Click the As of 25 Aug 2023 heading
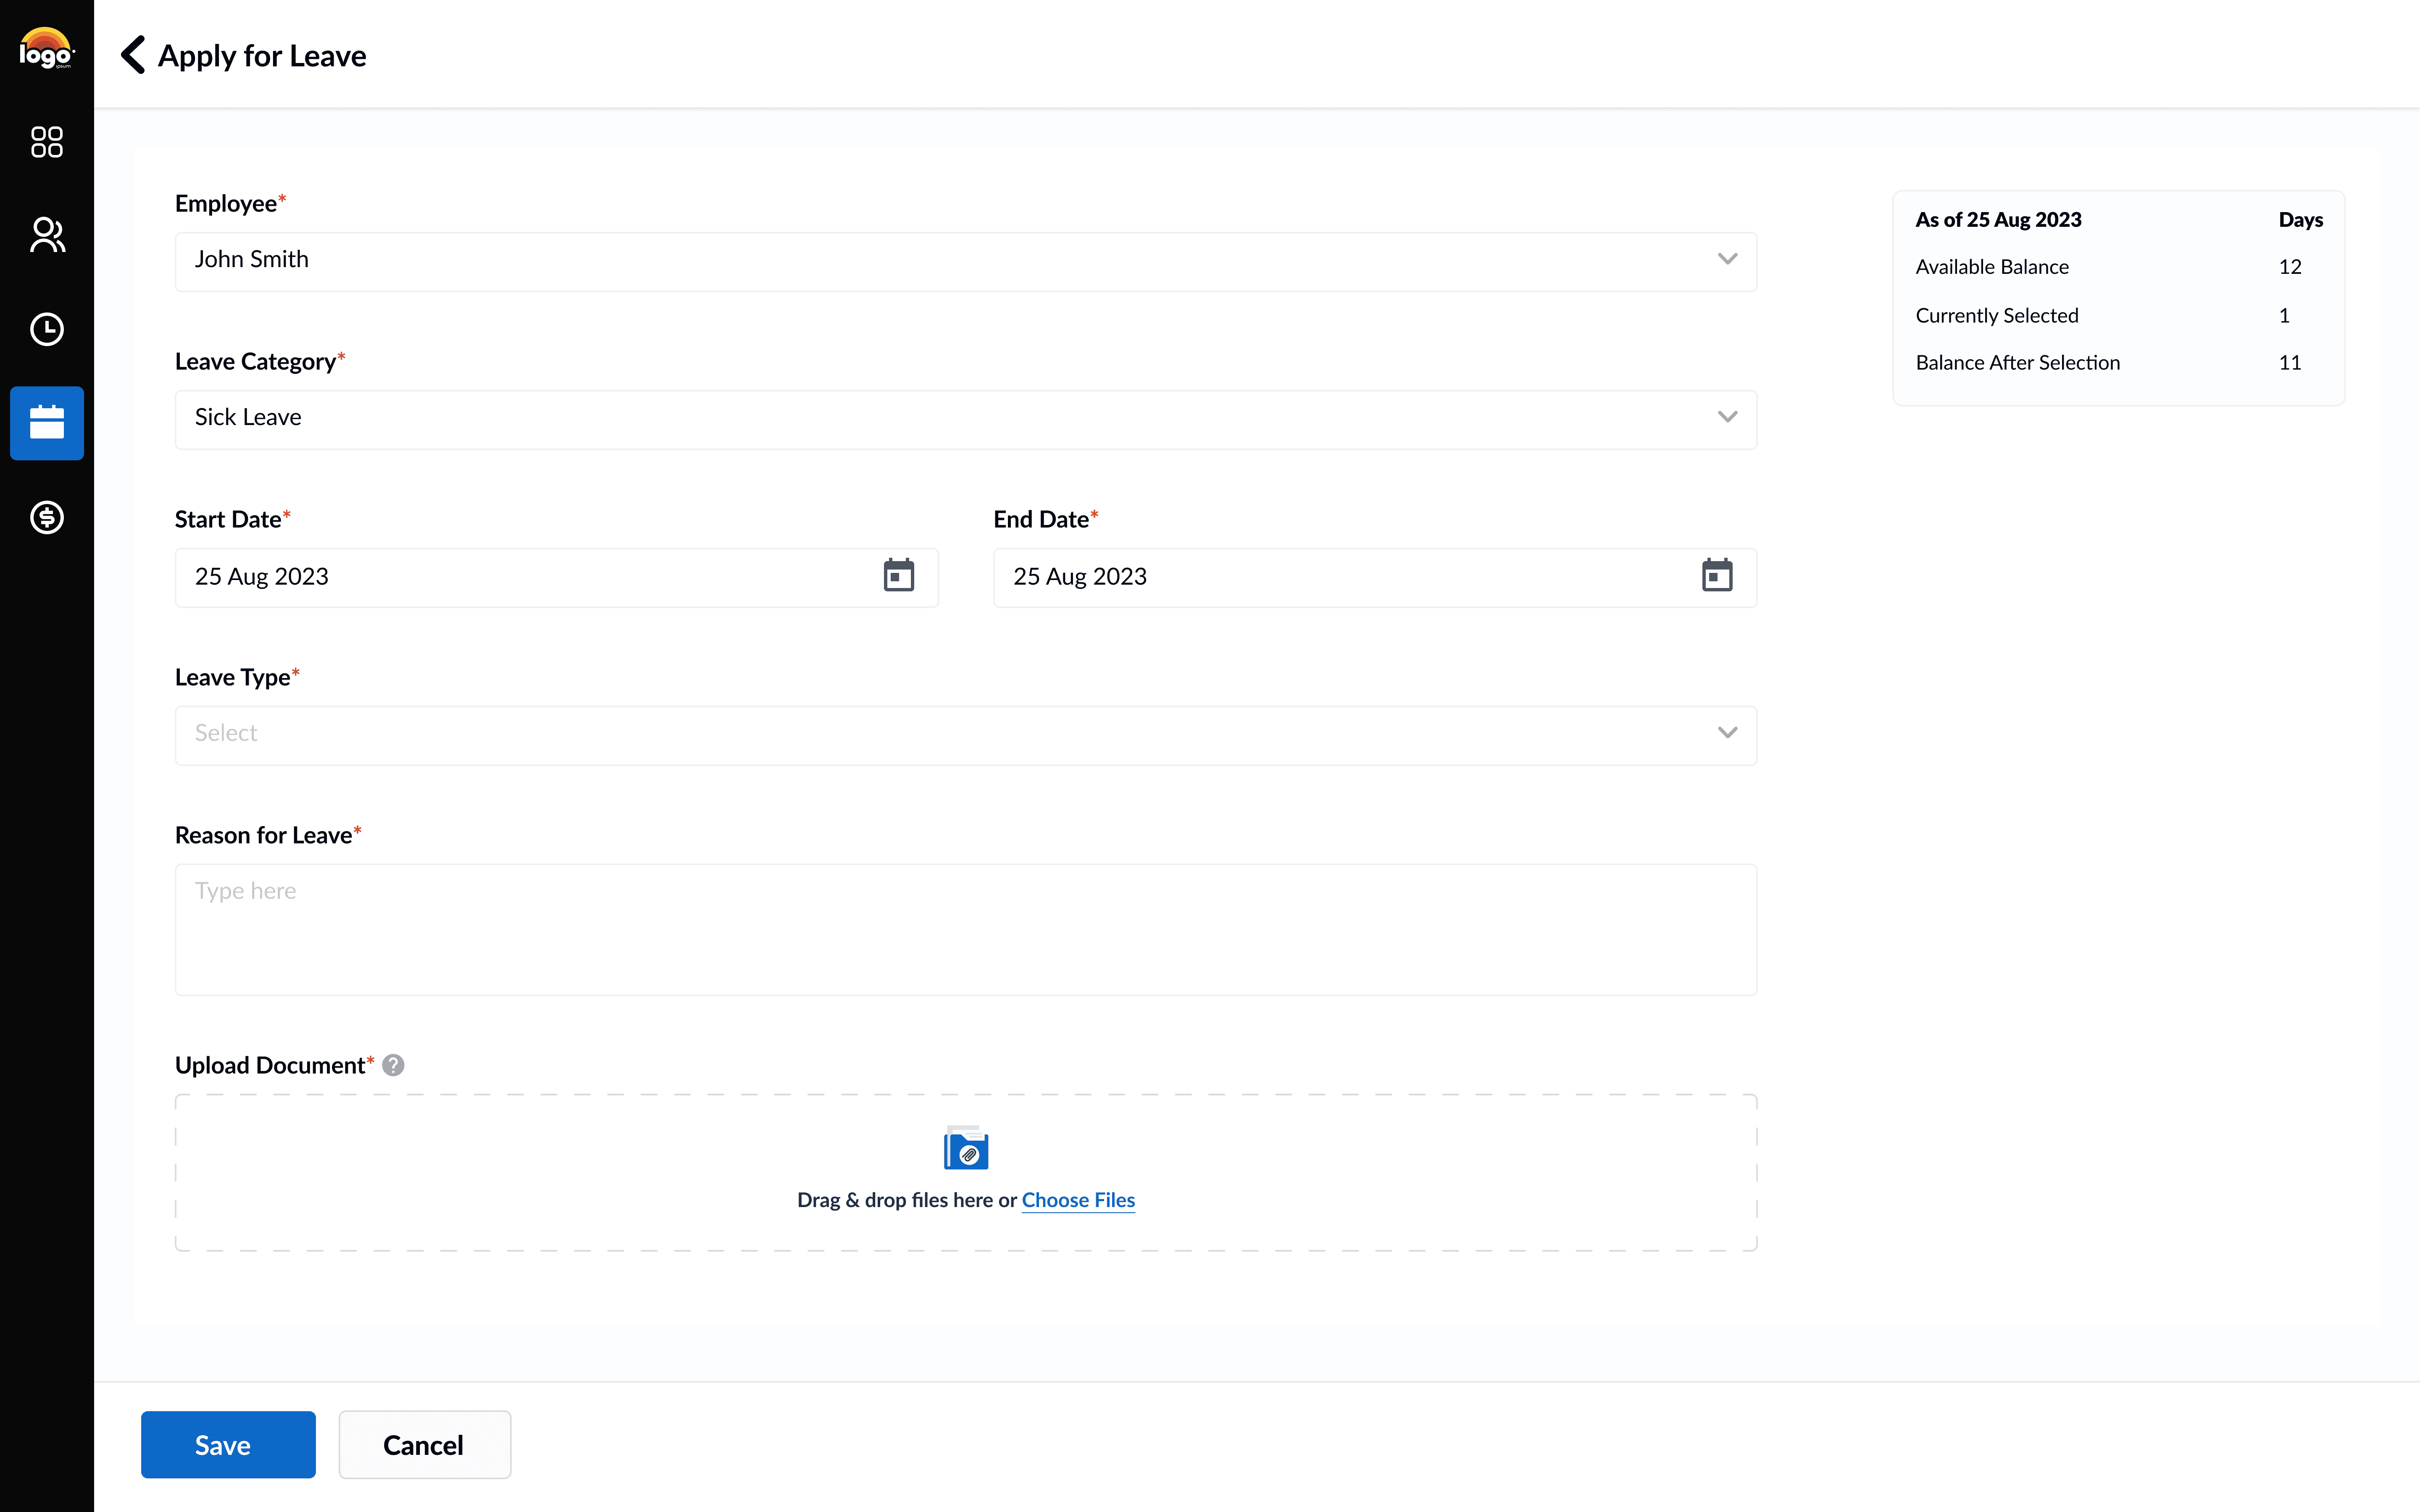The image size is (2420, 1512). 1999,220
